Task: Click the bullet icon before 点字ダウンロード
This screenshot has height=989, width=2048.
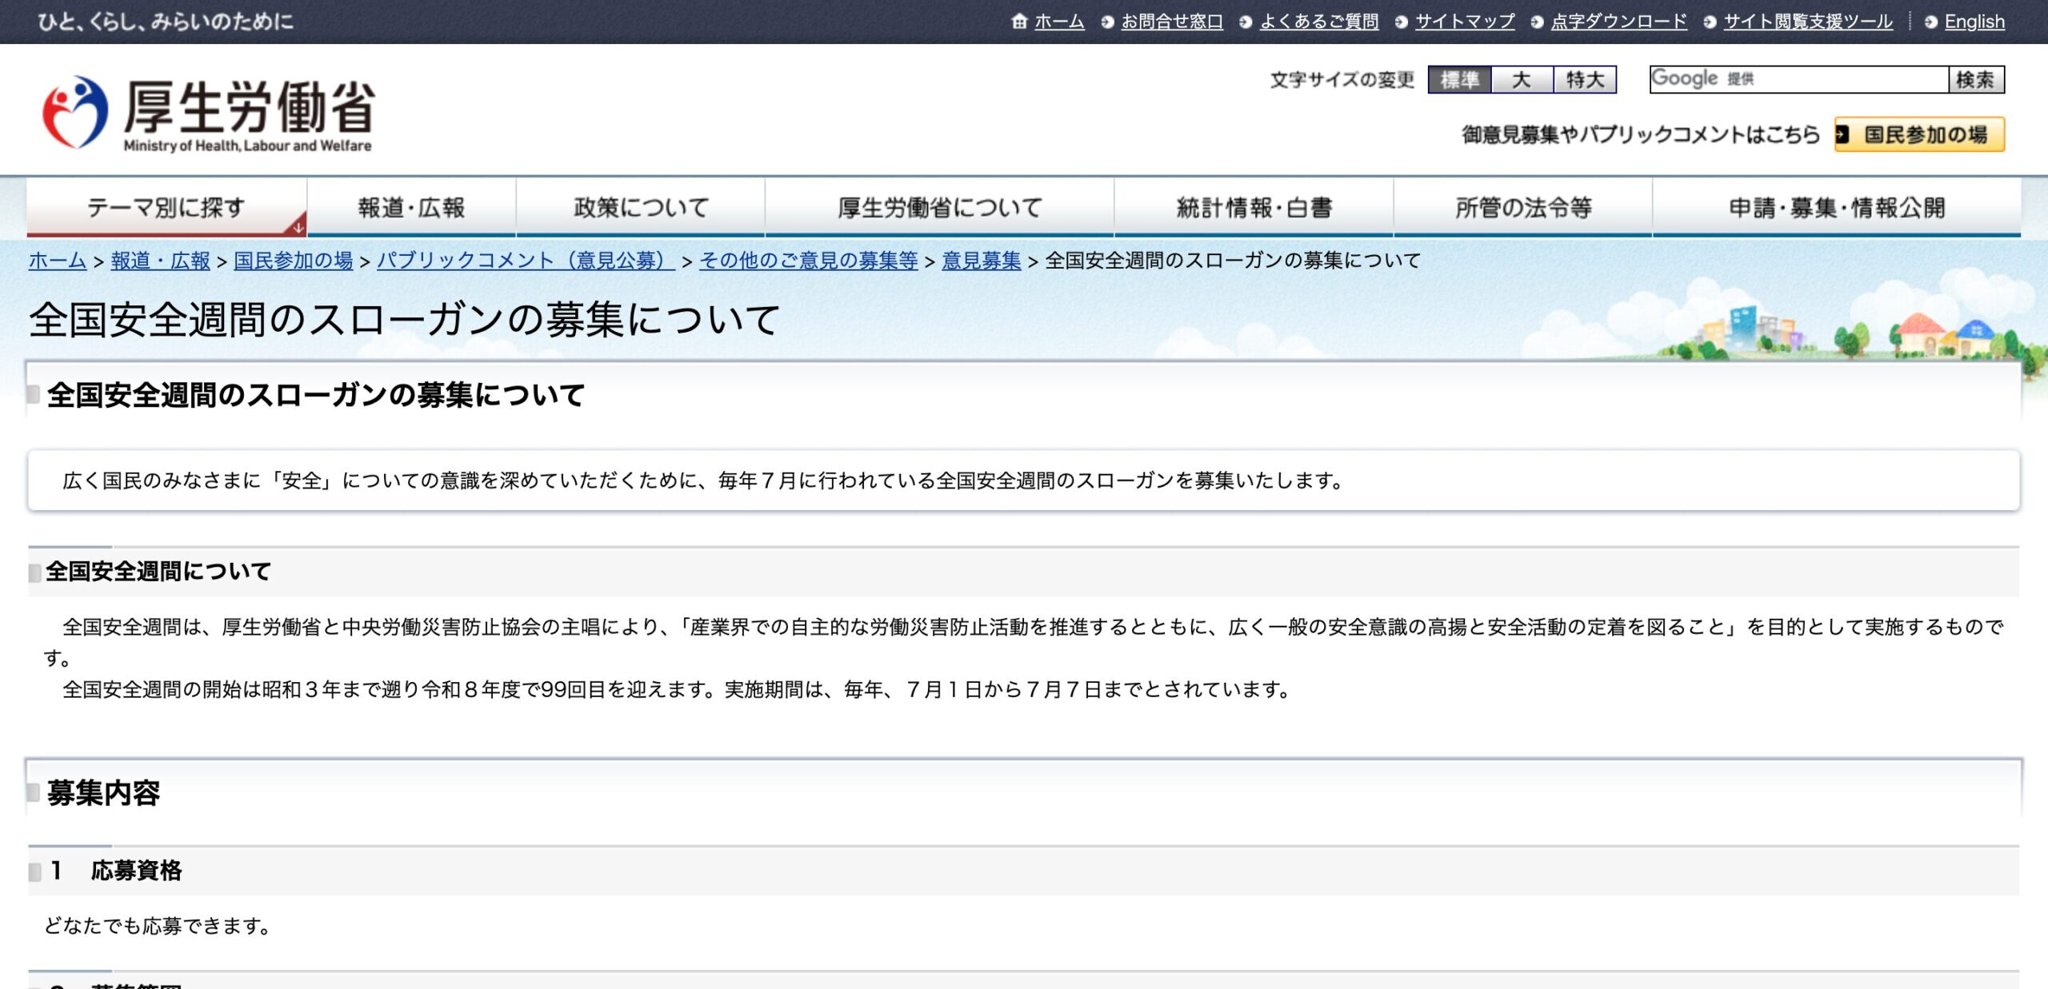Action: (1537, 22)
